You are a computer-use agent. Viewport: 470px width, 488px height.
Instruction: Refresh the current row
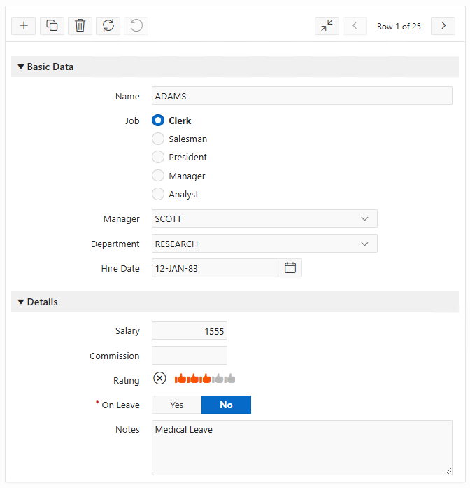click(x=108, y=26)
